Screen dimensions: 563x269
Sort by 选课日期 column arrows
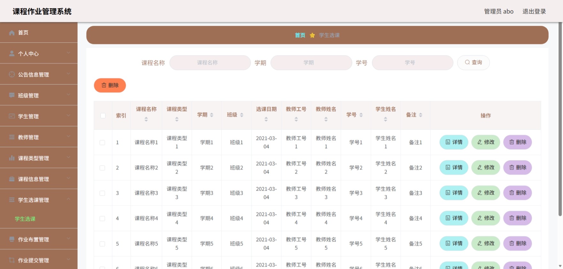coord(266,119)
